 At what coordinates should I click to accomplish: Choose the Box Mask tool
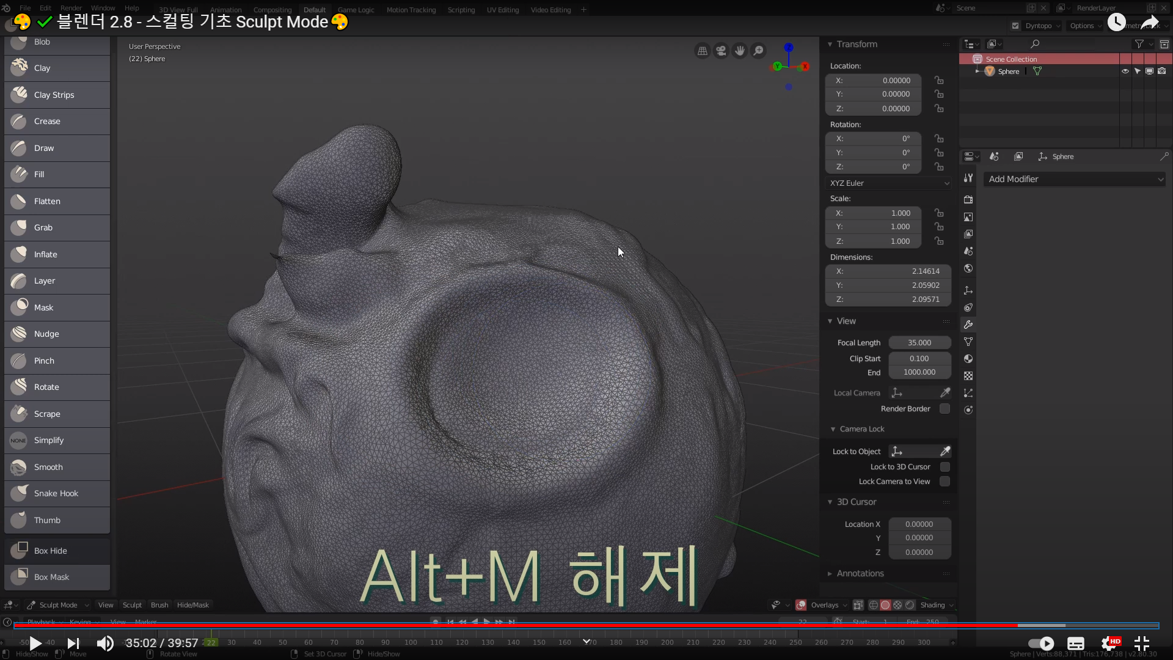tap(56, 577)
